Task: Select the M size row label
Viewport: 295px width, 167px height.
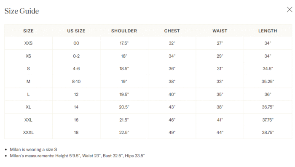Action: pos(28,82)
